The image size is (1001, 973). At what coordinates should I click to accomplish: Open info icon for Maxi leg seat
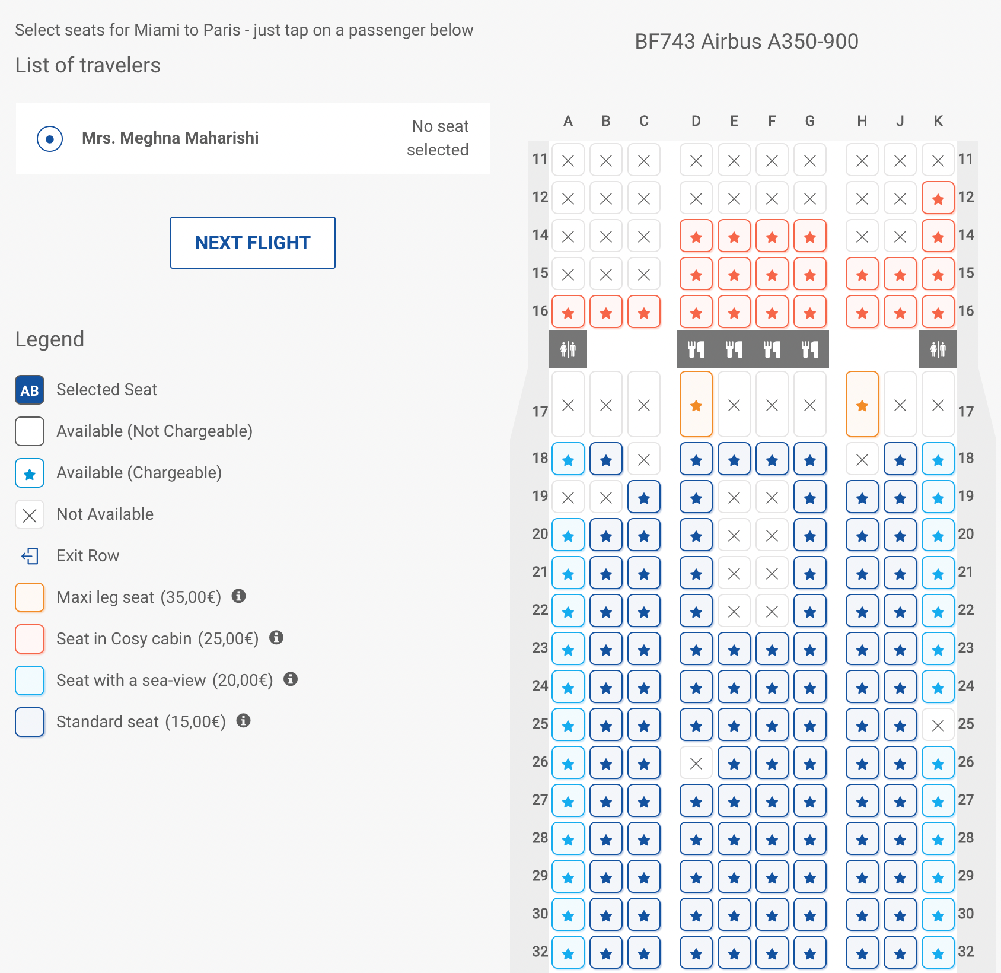pyautogui.click(x=239, y=596)
